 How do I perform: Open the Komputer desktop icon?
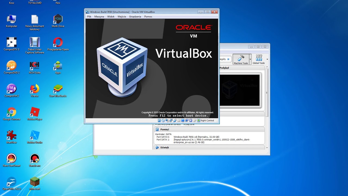pos(11,21)
